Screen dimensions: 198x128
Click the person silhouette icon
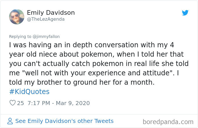pyautogui.click(x=10, y=121)
